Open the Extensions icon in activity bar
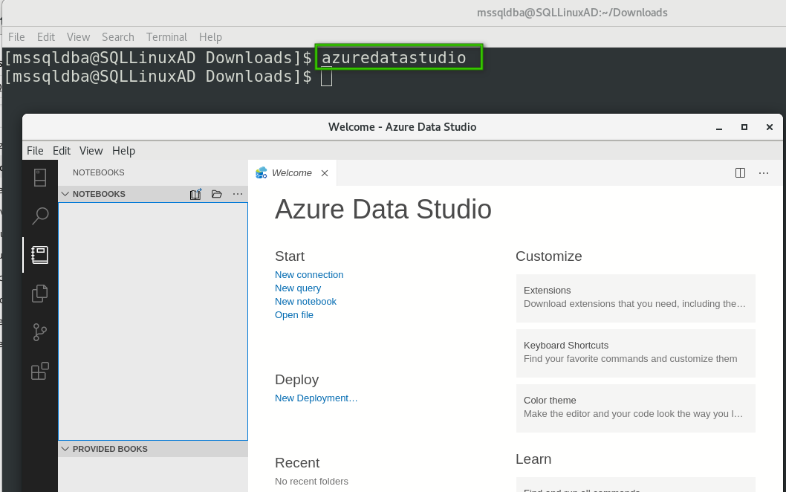Image resolution: width=786 pixels, height=492 pixels. click(40, 371)
